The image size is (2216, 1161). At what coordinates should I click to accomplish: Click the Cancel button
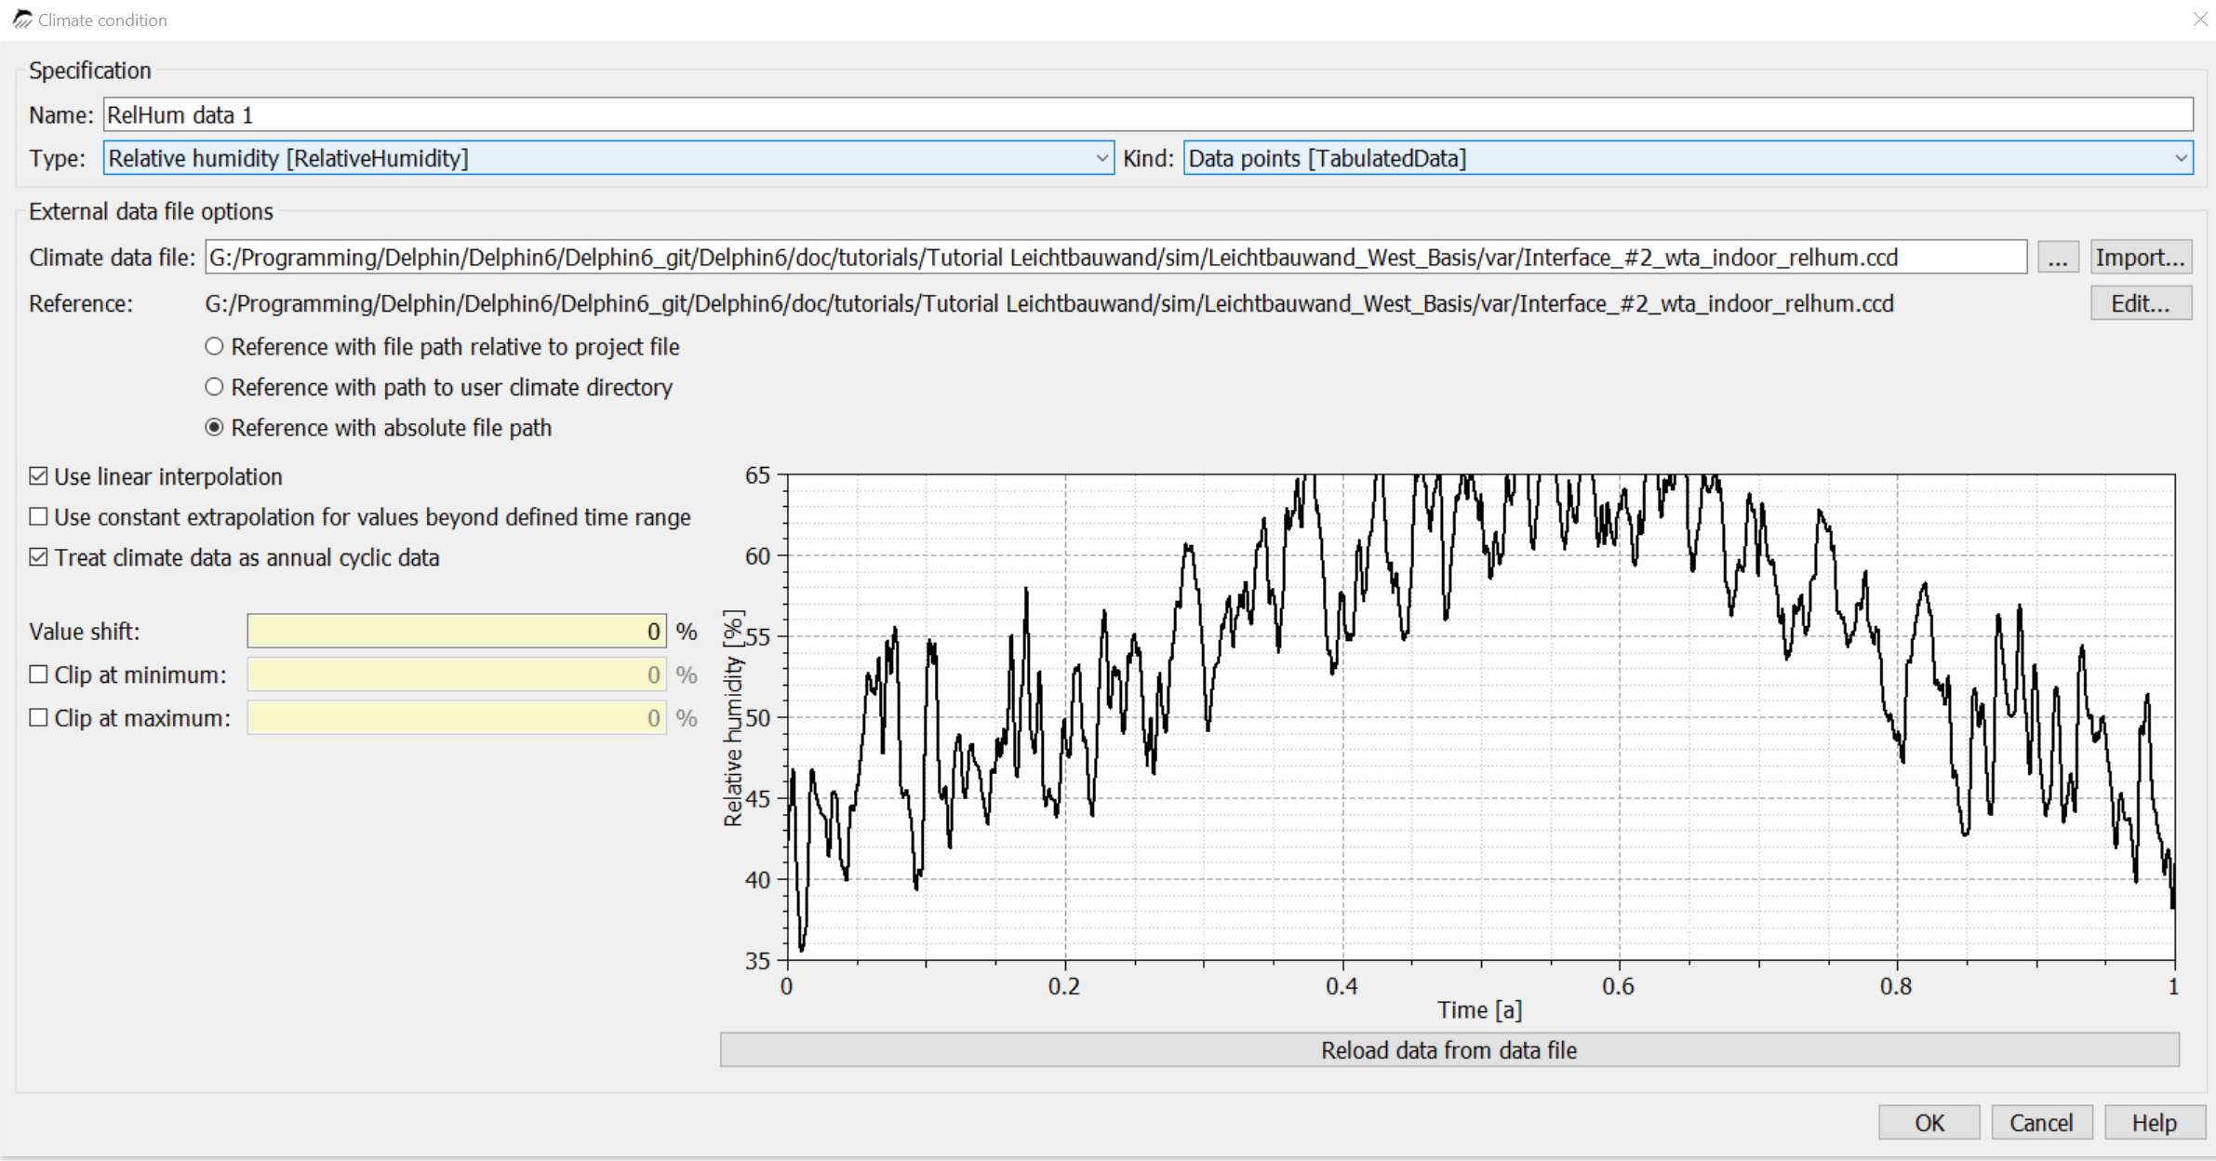(x=2042, y=1123)
